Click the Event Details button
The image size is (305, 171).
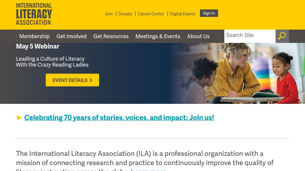coord(72,80)
